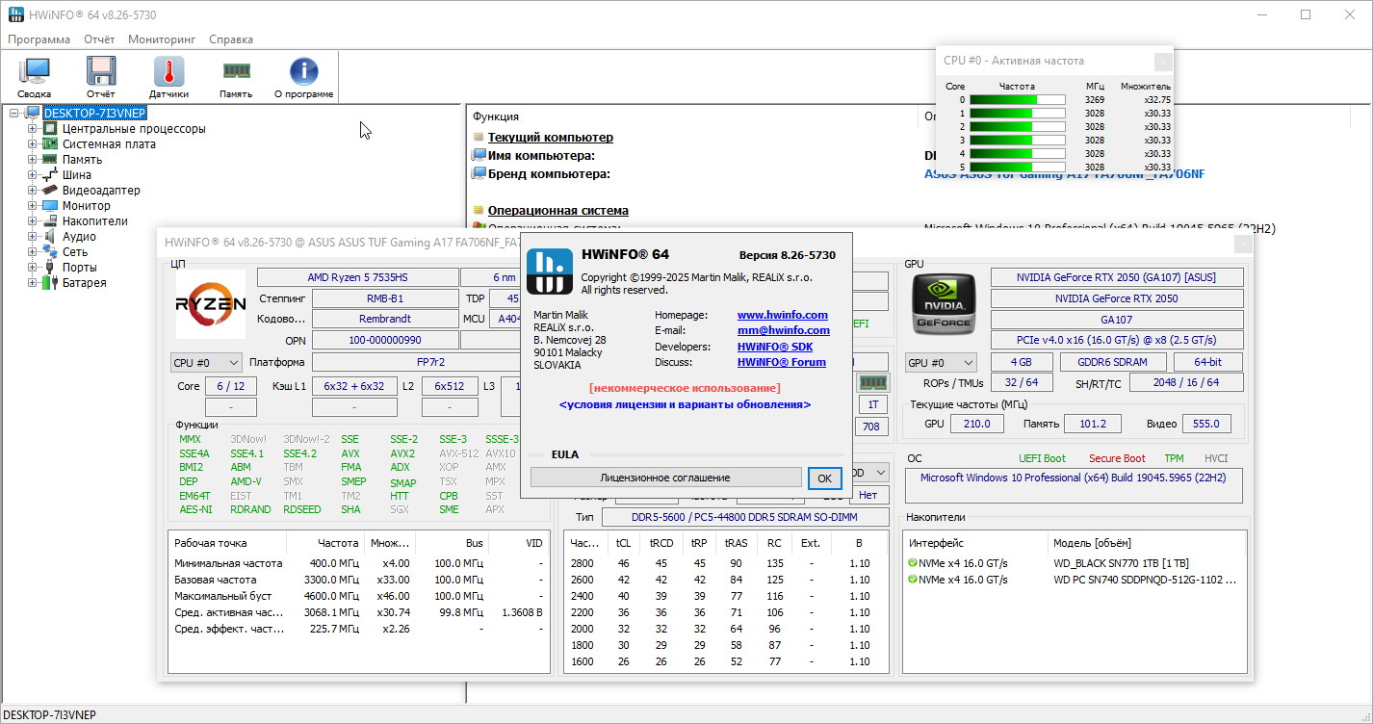Select the WD PC SN740 drive row
This screenshot has height=724, width=1373.
tap(1075, 580)
